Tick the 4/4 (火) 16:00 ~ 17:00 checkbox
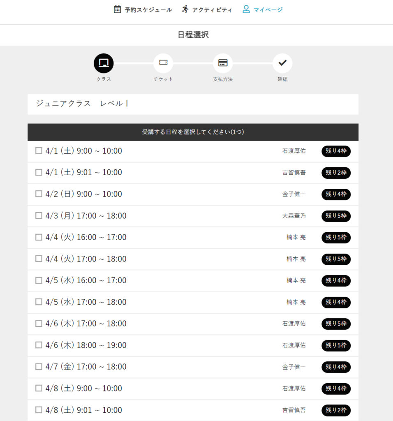This screenshot has width=393, height=421. click(x=39, y=237)
